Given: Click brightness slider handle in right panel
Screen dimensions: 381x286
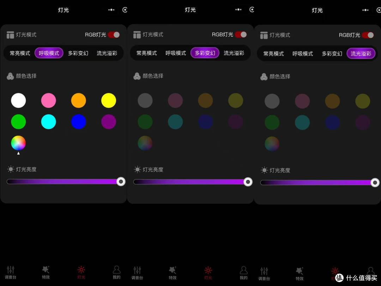Looking at the screenshot, I should point(375,183).
